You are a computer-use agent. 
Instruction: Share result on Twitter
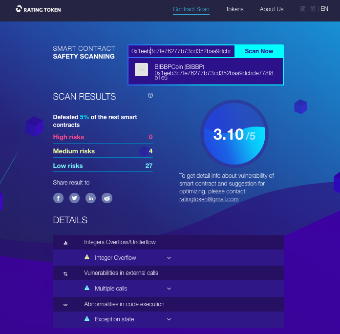pyautogui.click(x=74, y=198)
